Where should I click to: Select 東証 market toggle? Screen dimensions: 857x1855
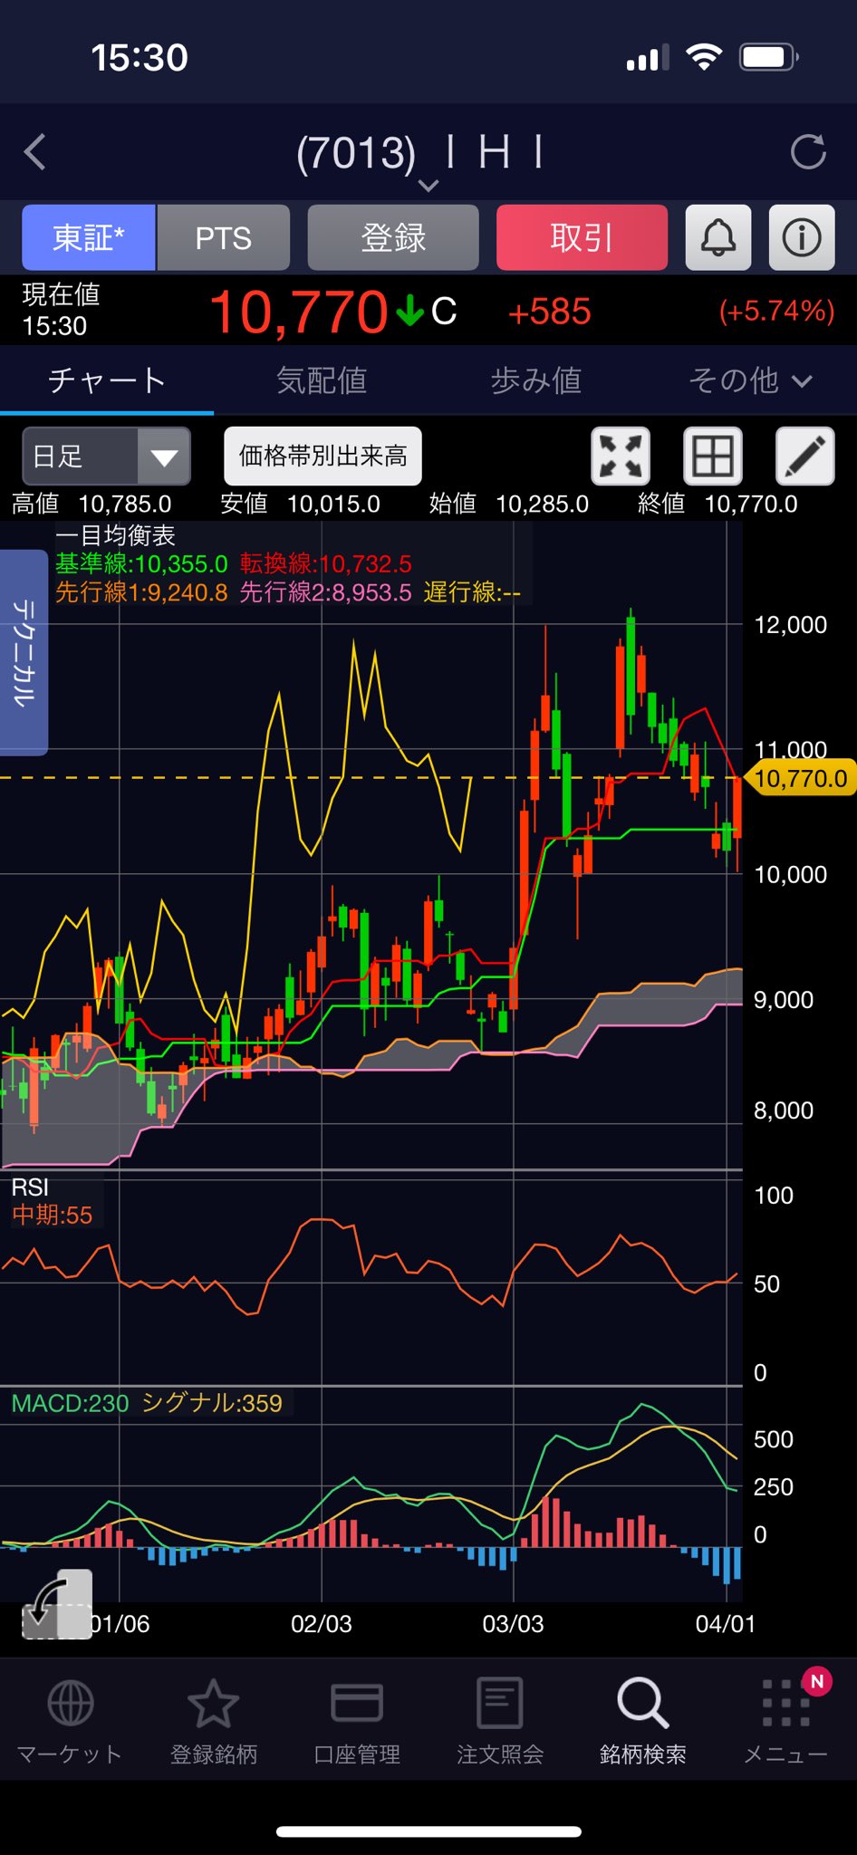(x=89, y=238)
